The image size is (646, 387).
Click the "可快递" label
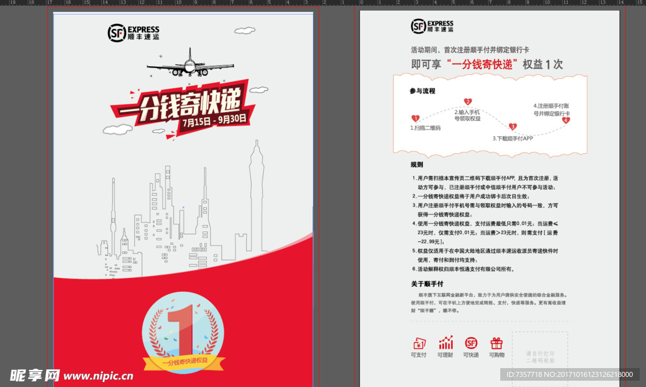(471, 355)
